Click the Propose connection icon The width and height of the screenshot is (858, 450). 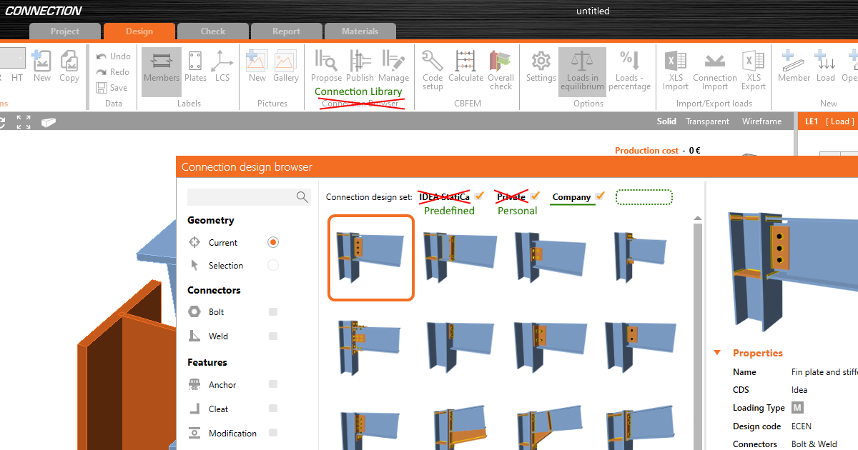point(326,66)
